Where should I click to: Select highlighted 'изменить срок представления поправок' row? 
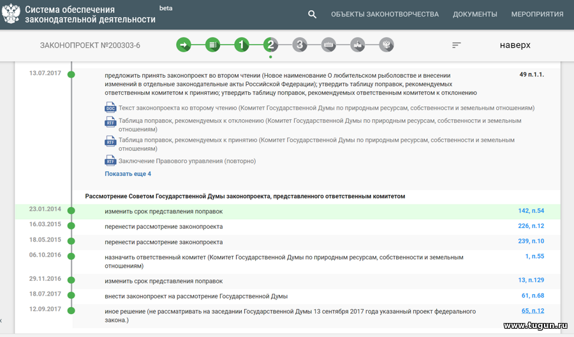click(288, 212)
